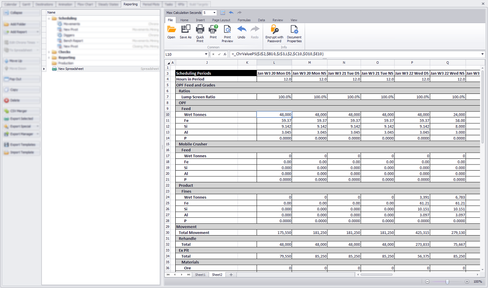Screen dimensions: 488x288
Task: Open the Max Calculation Seconds dropdown
Action: 214,13
